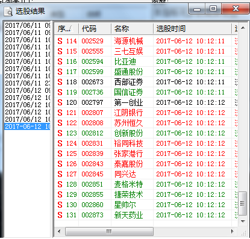
Task: Select stock 麦格米特
Action: (128, 184)
